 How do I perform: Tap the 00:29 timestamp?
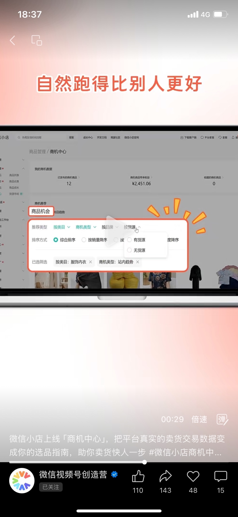pos(172,419)
